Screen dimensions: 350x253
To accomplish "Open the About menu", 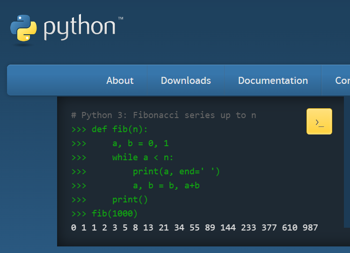I will click(x=120, y=81).
